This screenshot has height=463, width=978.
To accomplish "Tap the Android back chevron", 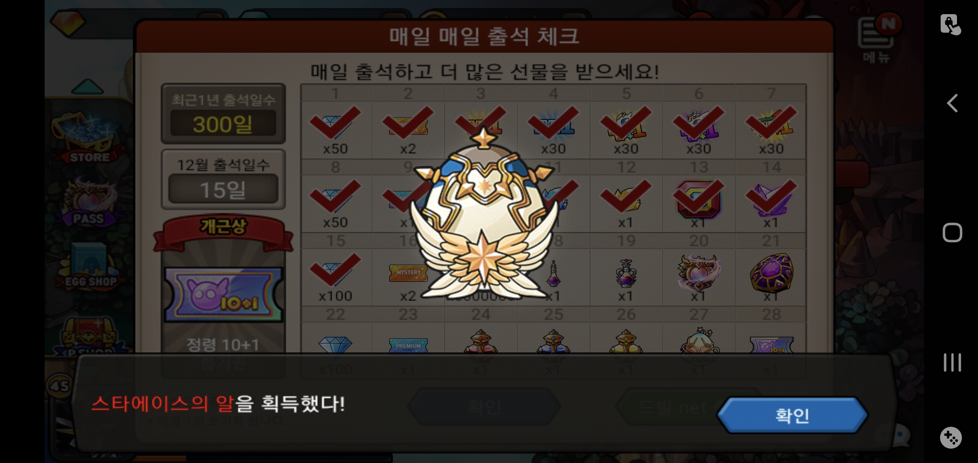I will point(952,103).
